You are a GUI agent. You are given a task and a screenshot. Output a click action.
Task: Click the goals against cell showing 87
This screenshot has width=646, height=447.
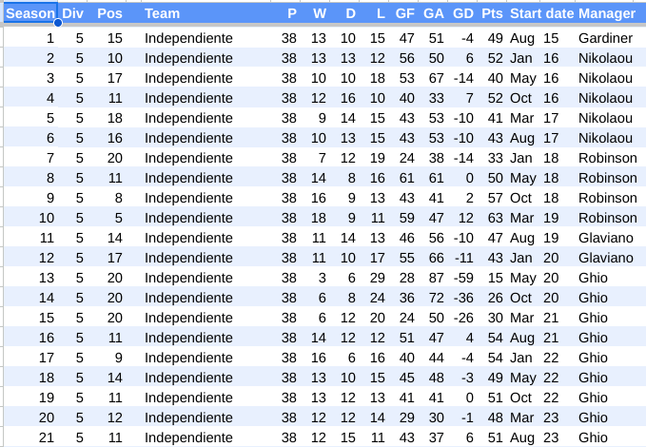click(x=436, y=278)
